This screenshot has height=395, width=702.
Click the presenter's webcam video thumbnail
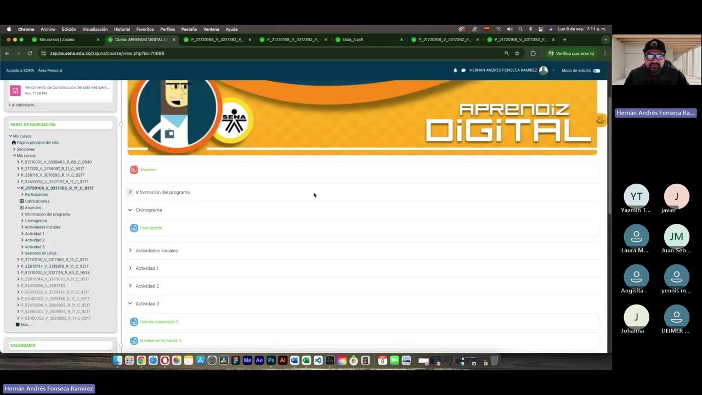click(657, 60)
